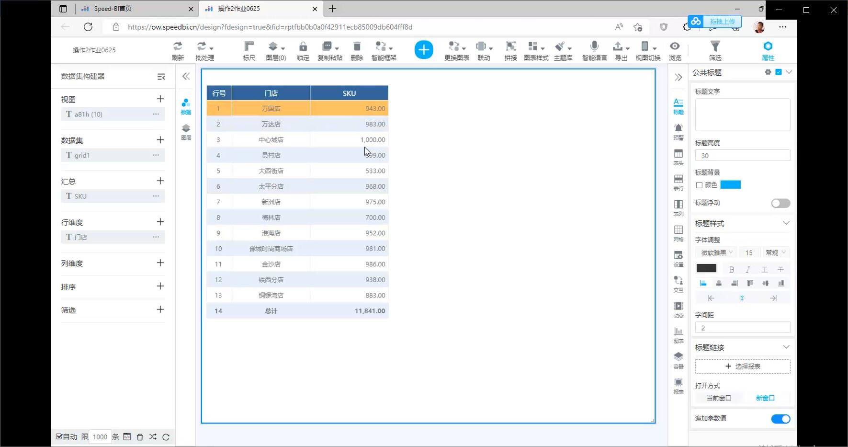The height and width of the screenshot is (447, 848).
Task: Click the blue 标题背景 color swatch
Action: (x=730, y=185)
